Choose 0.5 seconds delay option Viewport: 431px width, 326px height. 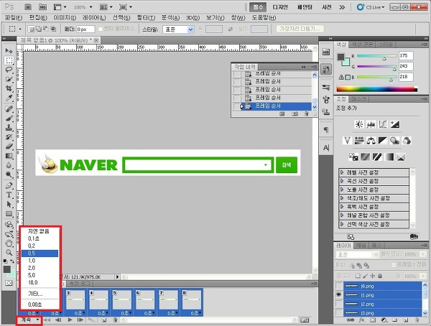pyautogui.click(x=40, y=253)
